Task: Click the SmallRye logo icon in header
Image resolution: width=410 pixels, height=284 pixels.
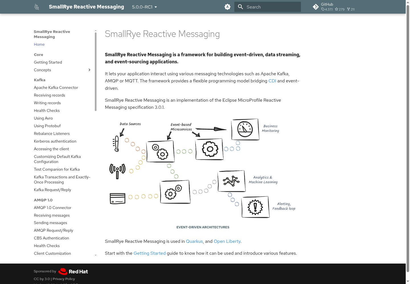Action: [x=37, y=7]
